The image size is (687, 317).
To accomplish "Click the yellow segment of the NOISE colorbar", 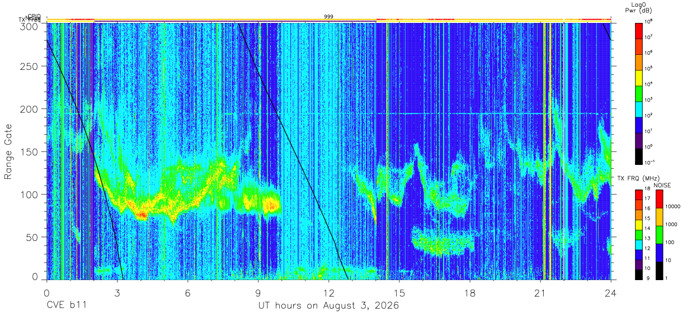I will pyautogui.click(x=659, y=216).
